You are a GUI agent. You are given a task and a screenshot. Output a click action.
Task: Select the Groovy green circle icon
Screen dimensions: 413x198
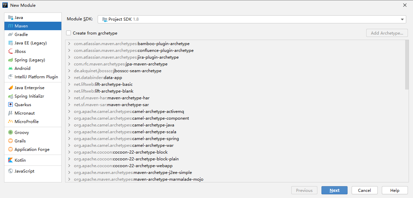11,132
